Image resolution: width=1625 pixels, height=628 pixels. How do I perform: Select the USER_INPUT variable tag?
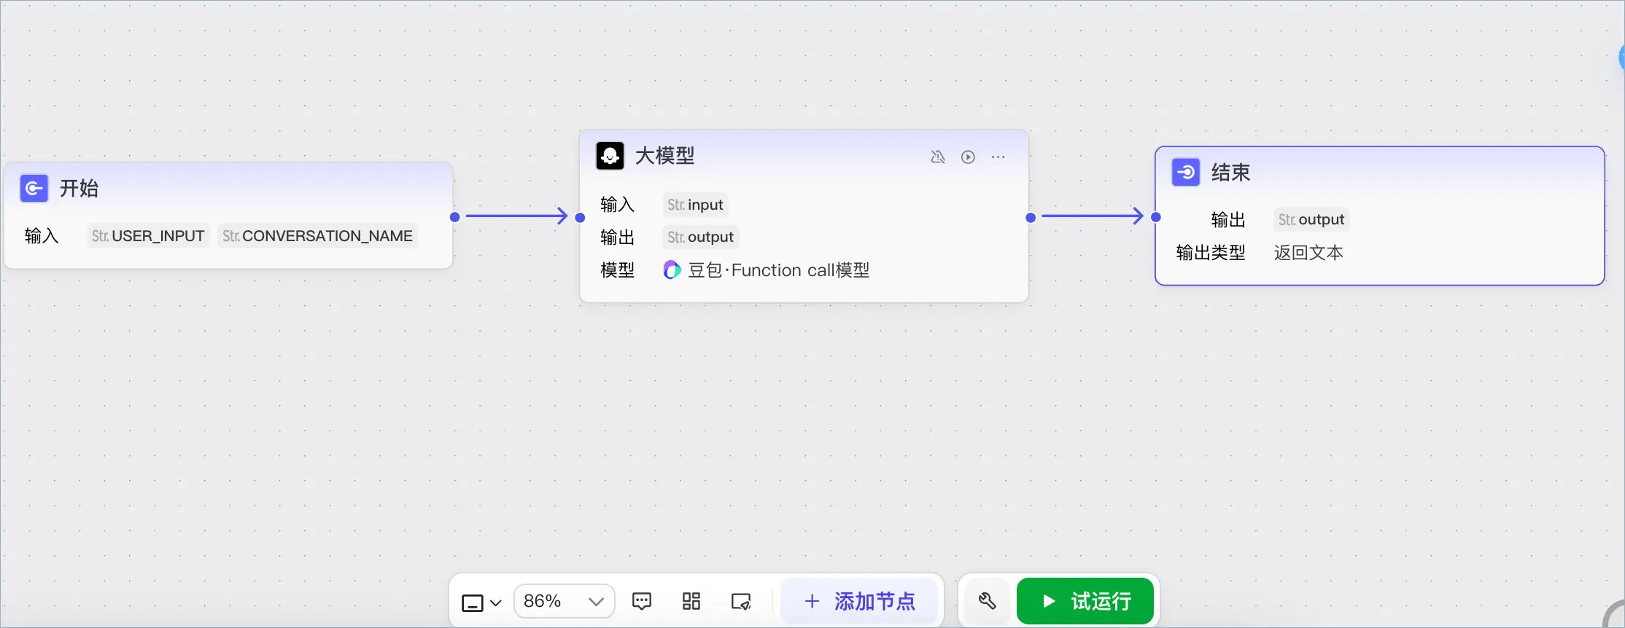148,236
